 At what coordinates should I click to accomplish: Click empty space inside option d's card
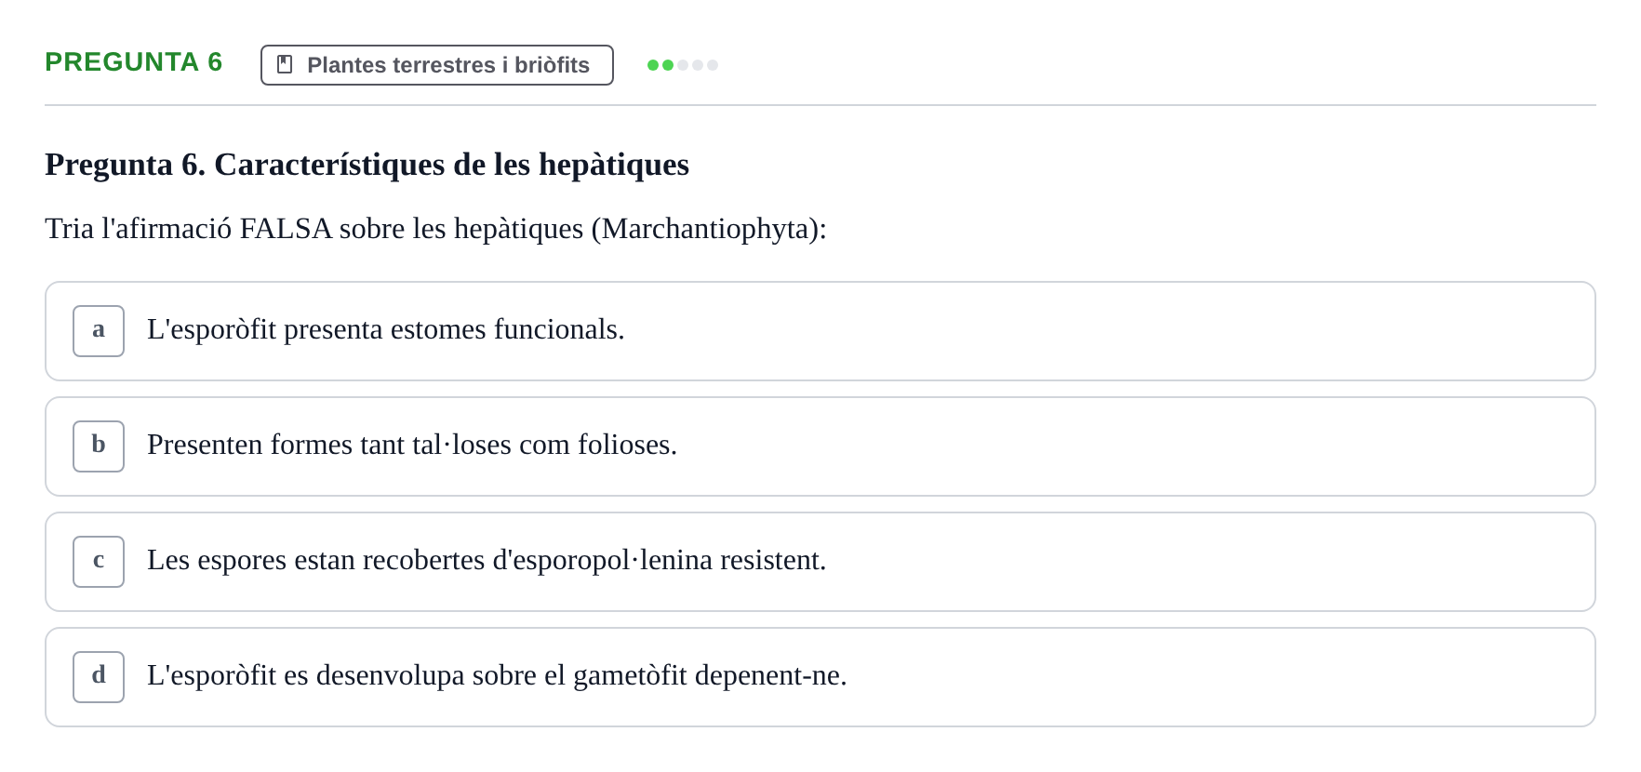point(1209,677)
